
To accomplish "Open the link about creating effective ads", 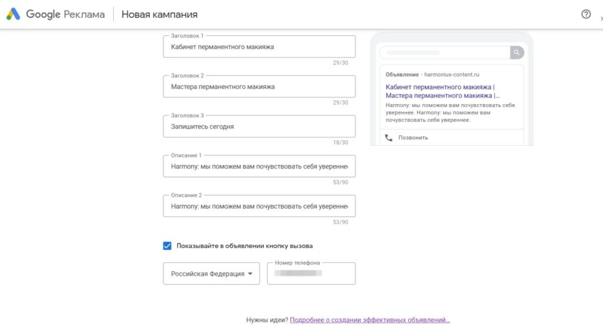I will click(x=369, y=320).
